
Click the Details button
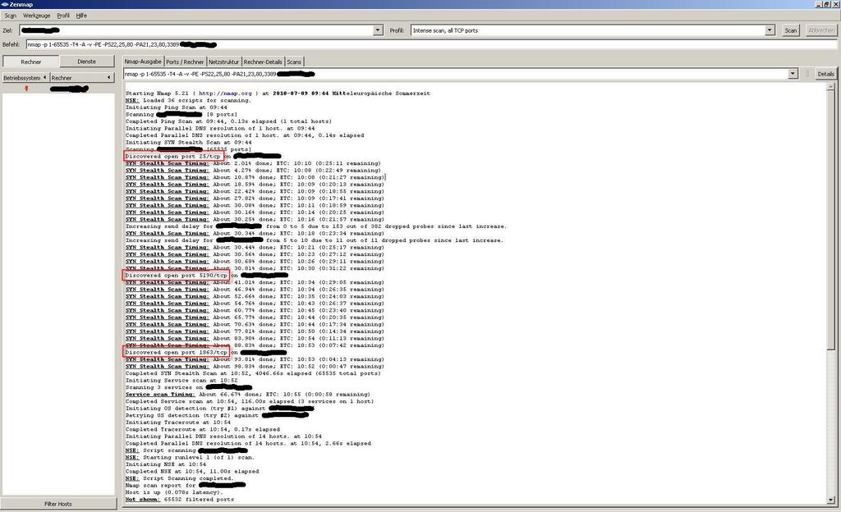pos(825,74)
